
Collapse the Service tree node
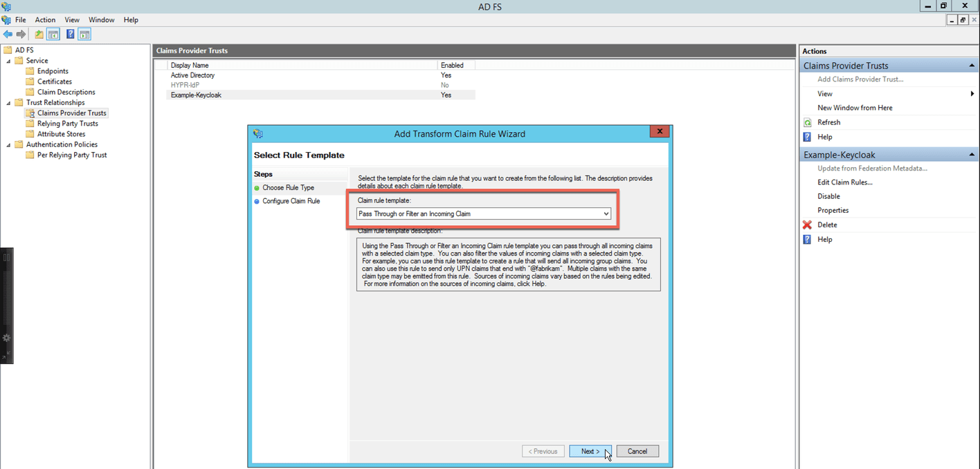pos(9,61)
